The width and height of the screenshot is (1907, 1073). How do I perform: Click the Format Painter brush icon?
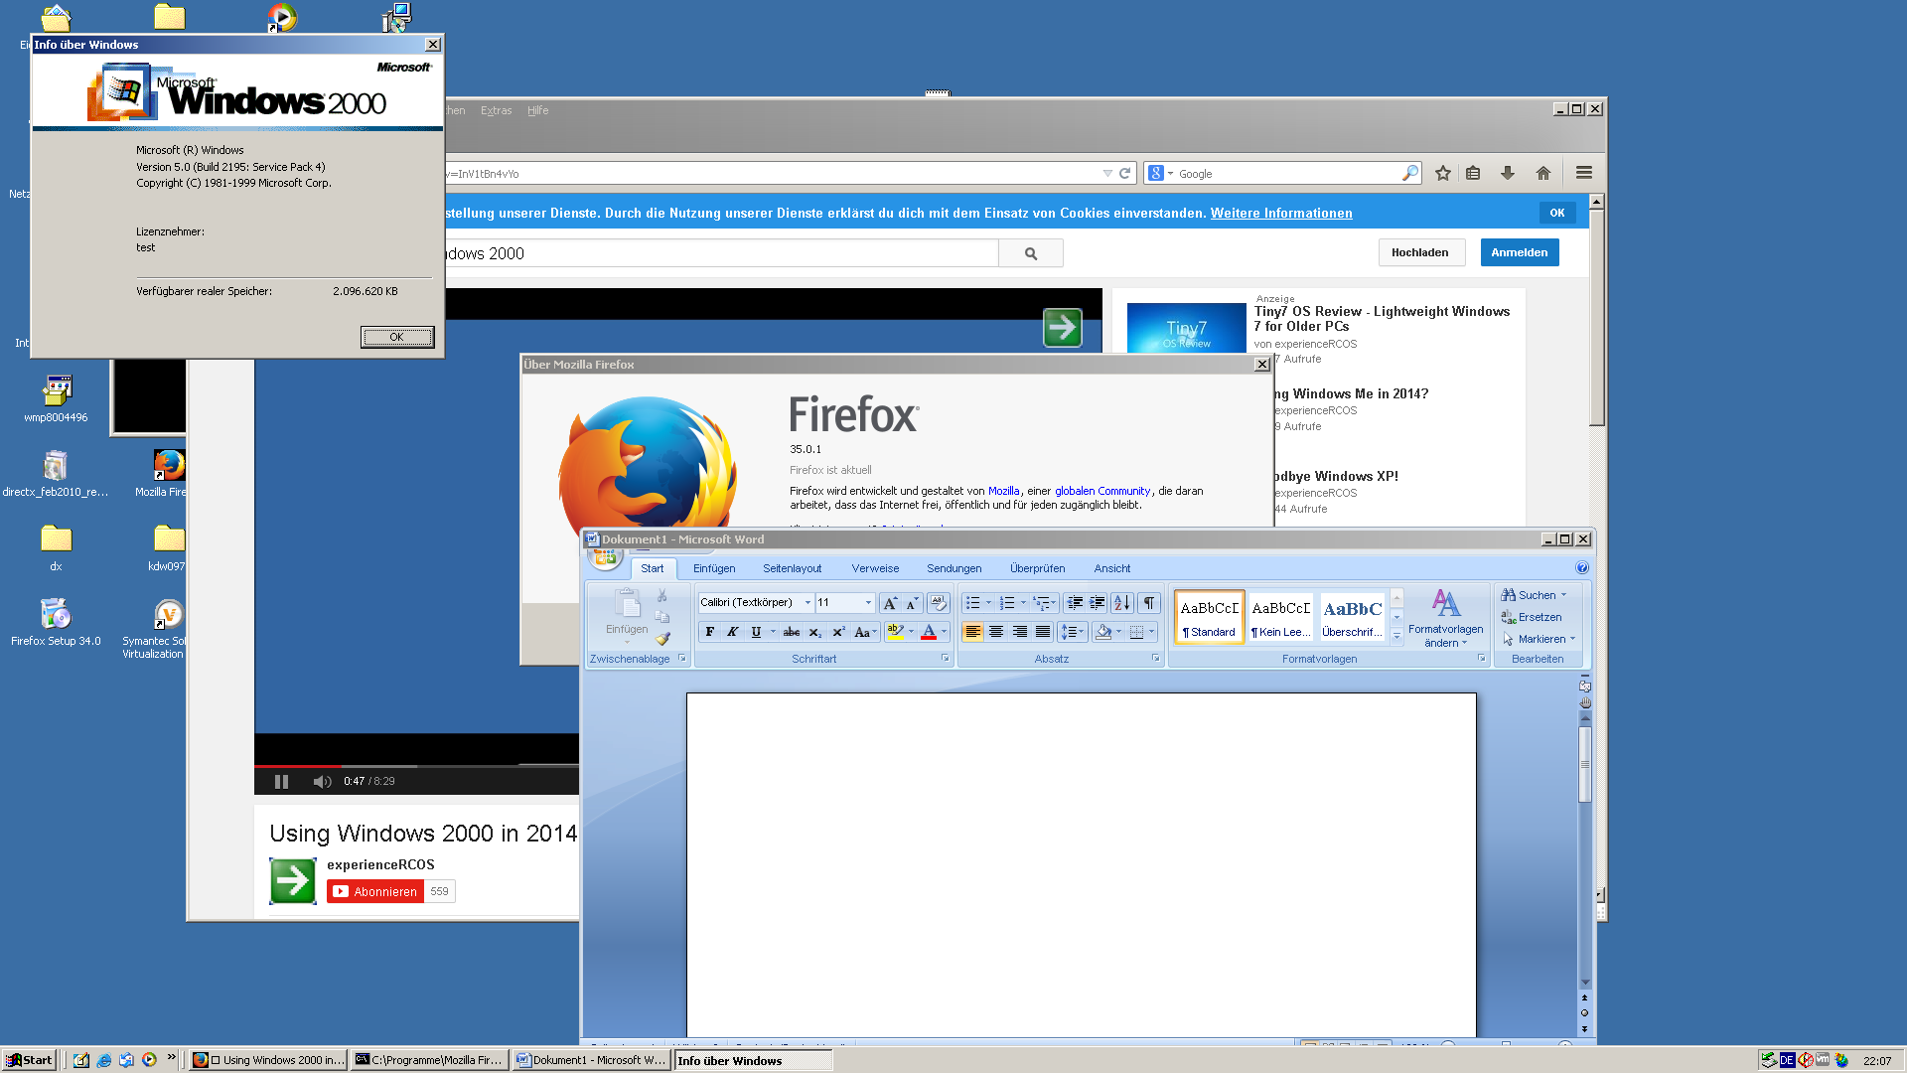pos(662,639)
